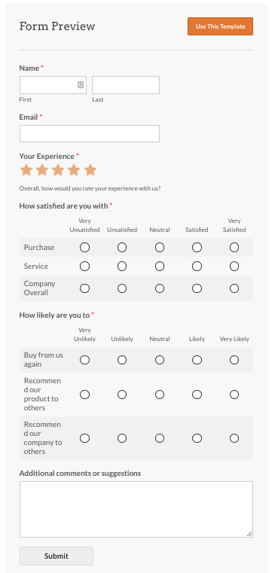Select the second rating star
This screenshot has width=278, height=573.
(42, 170)
